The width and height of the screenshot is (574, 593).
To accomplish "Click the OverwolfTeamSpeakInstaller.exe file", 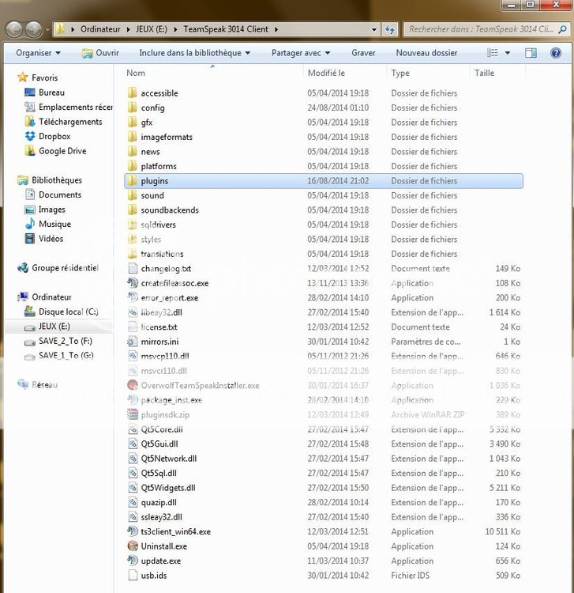I will click(199, 386).
